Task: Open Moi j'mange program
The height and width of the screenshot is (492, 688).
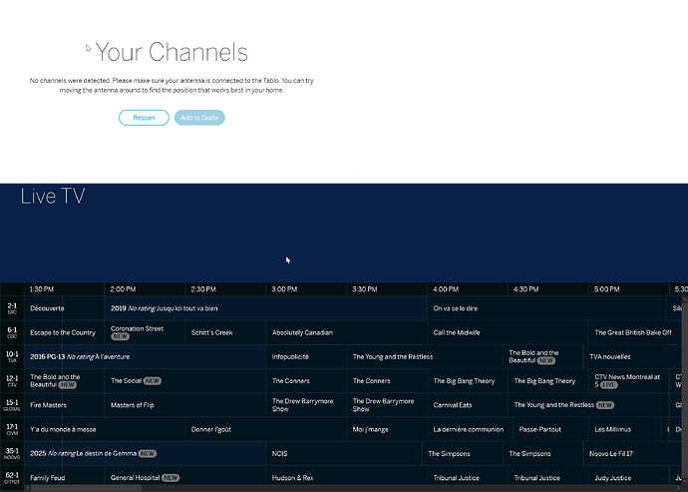Action: tap(387, 429)
